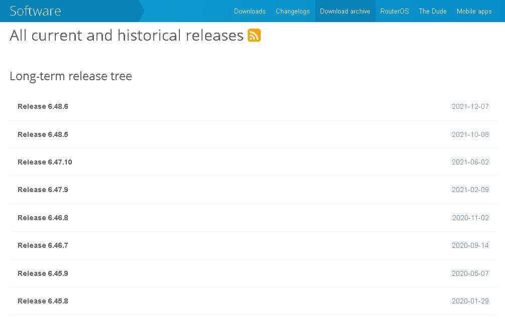Click the date 2021-06-02
505x319 pixels.
tap(470, 162)
